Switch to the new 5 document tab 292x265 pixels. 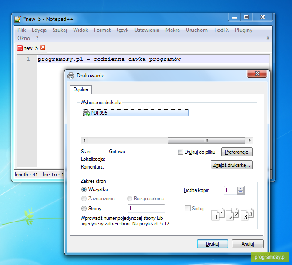pyautogui.click(x=30, y=48)
